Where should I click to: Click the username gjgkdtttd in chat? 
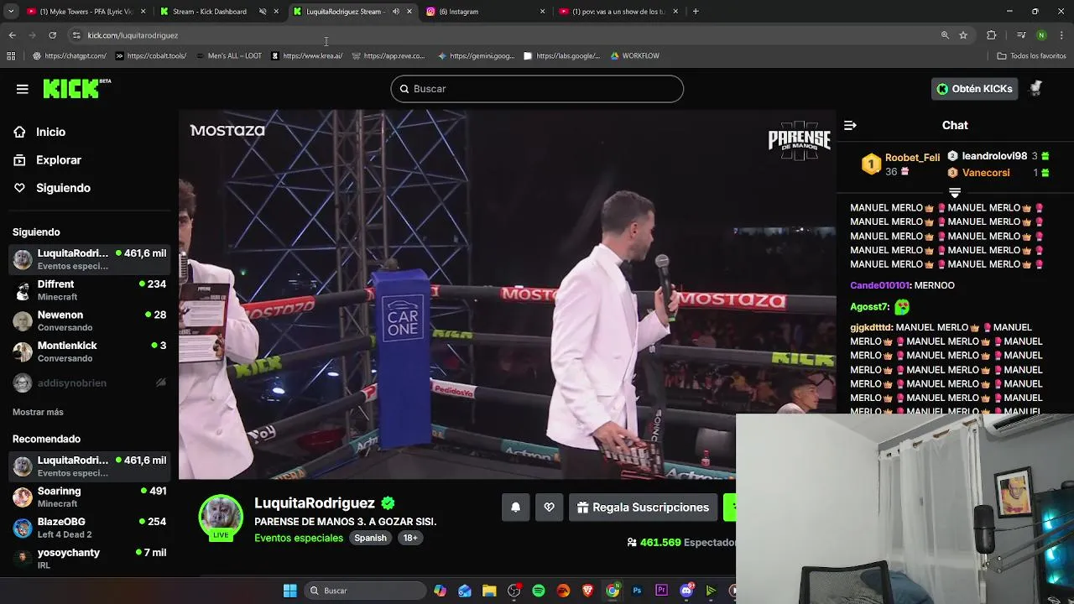(871, 327)
